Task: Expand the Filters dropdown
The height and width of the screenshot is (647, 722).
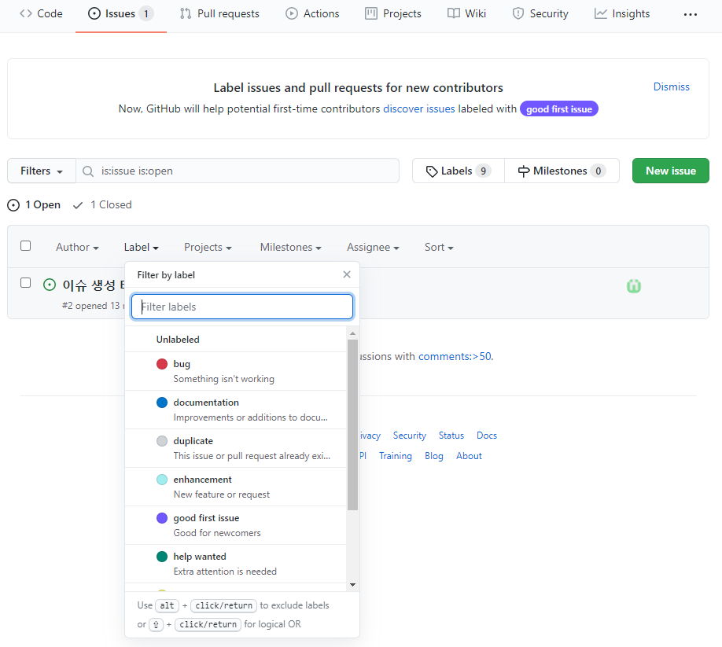Action: [x=42, y=171]
